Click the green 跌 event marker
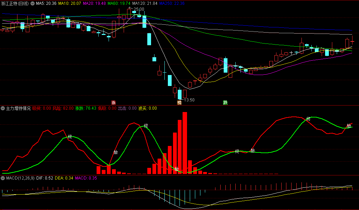Screen dimensions: 359x210 pos(225,102)
